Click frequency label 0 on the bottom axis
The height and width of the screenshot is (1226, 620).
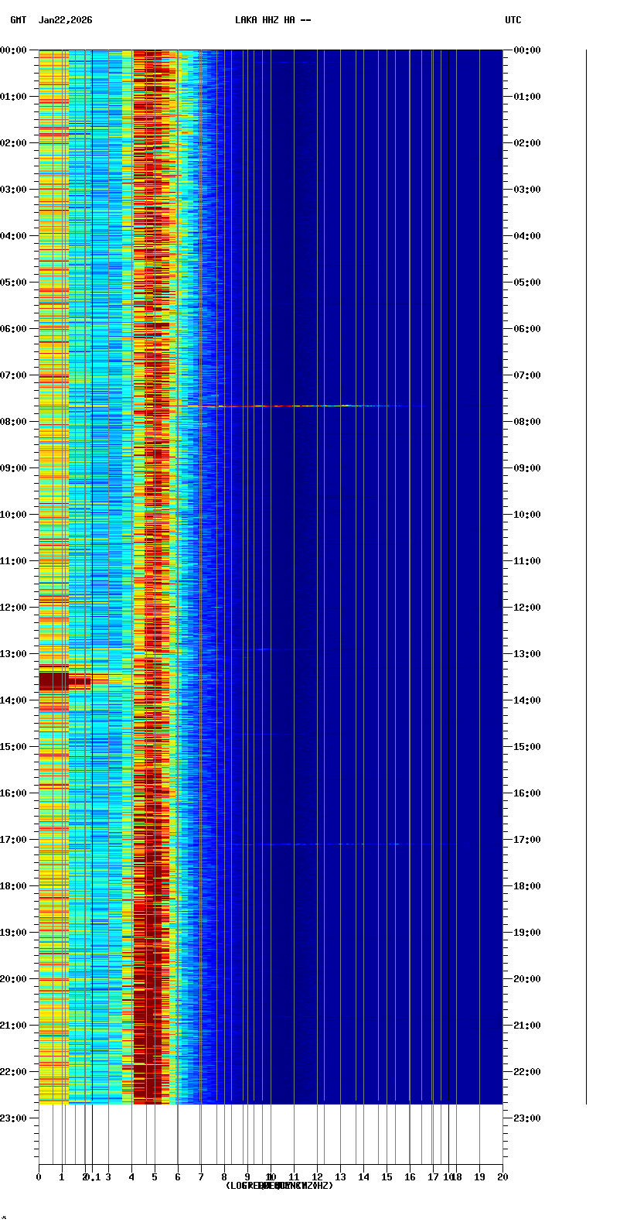pos(39,1177)
